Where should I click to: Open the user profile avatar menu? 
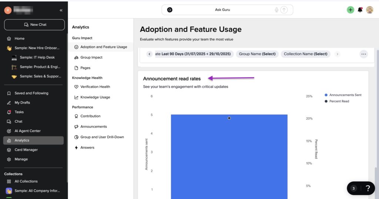370,10
